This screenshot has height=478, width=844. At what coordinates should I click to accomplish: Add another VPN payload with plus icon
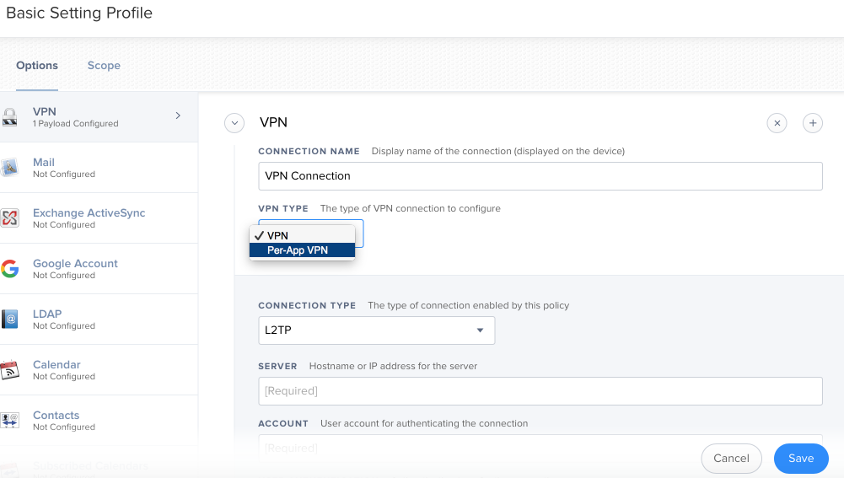(x=813, y=123)
